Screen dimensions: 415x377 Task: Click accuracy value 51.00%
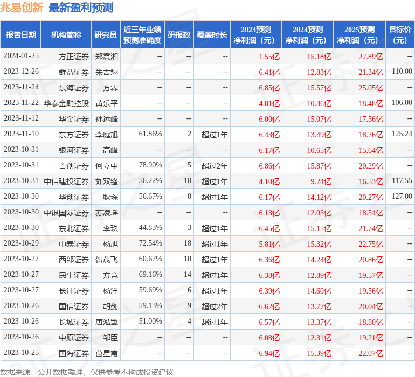pos(150,321)
